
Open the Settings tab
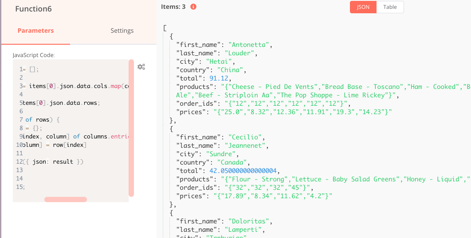122,31
